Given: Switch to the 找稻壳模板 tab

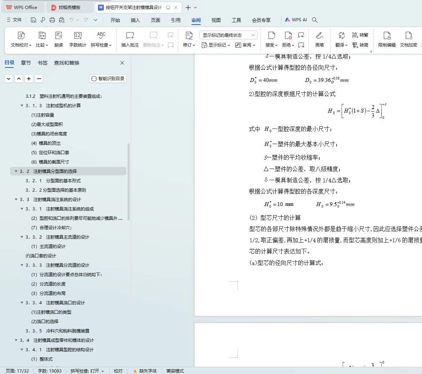Looking at the screenshot, I should [x=70, y=8].
